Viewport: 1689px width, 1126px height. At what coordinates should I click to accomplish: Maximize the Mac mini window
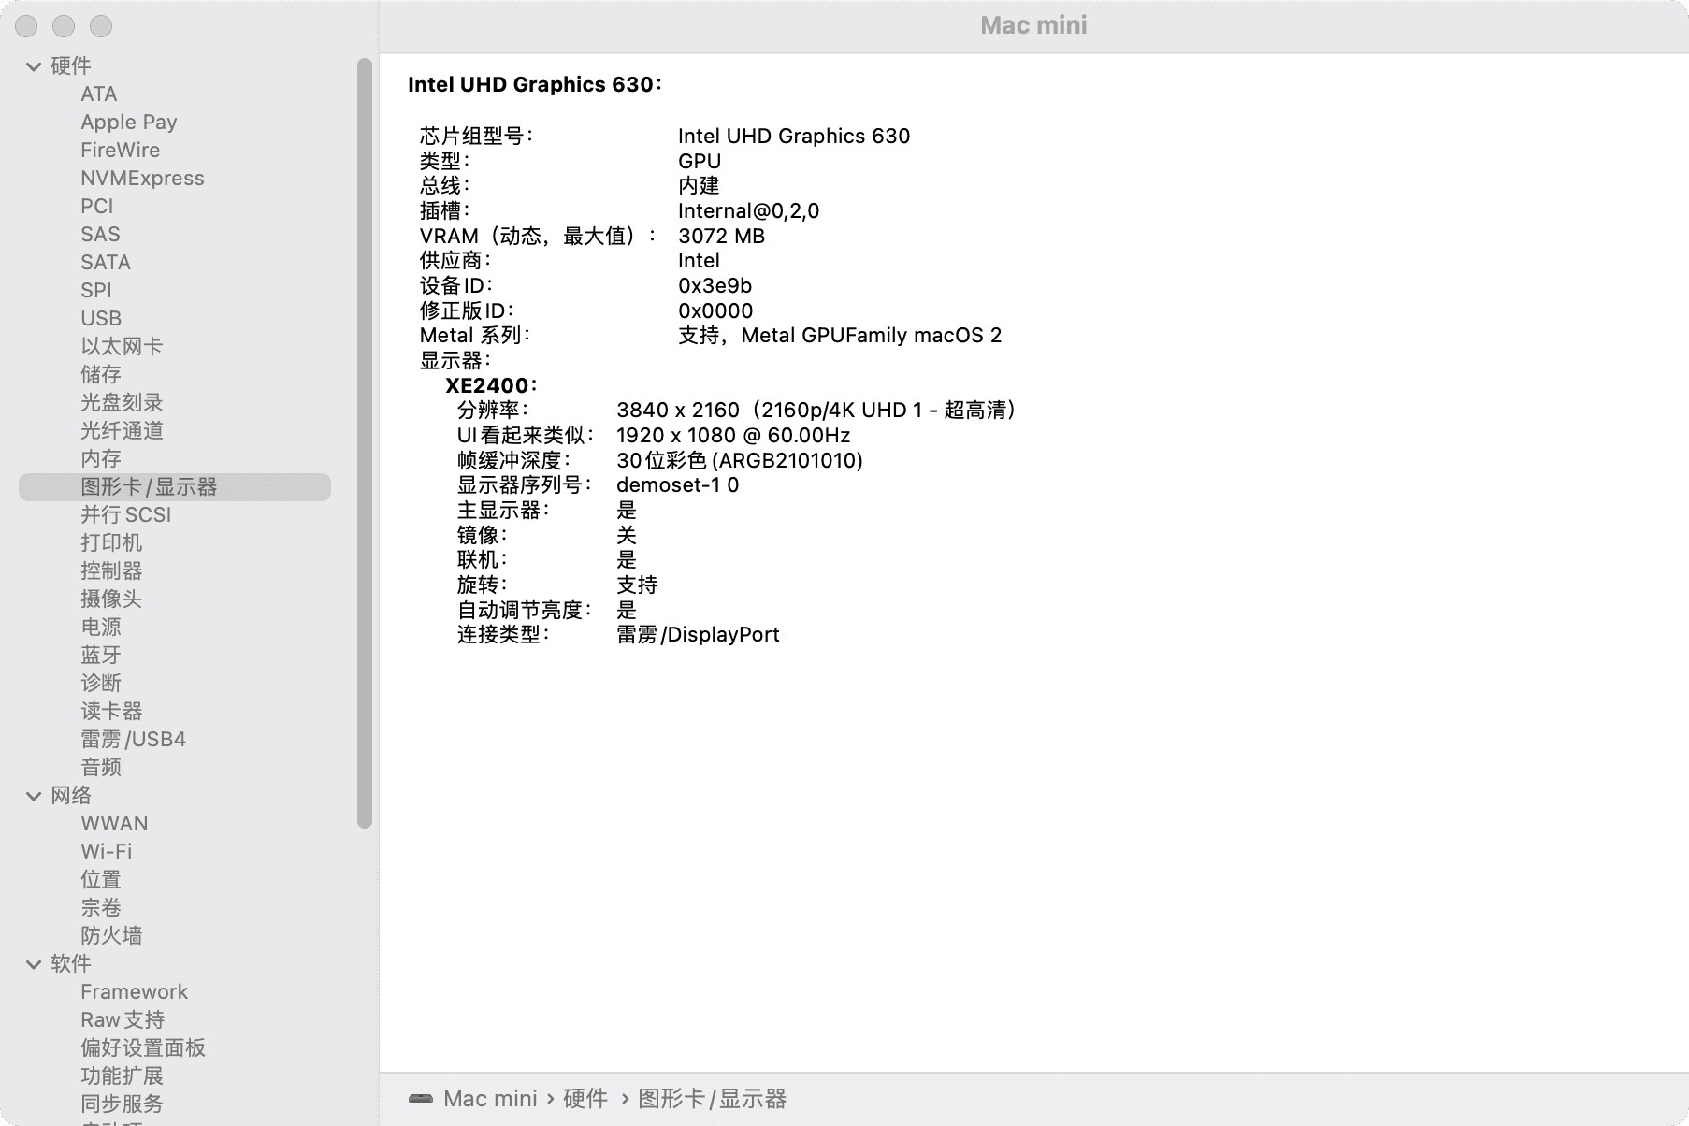coord(101,26)
